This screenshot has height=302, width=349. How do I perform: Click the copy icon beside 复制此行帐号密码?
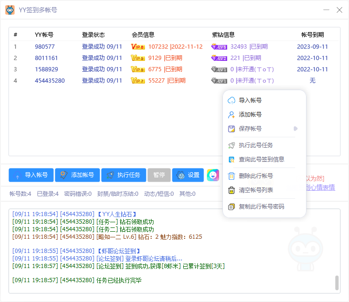click(231, 207)
